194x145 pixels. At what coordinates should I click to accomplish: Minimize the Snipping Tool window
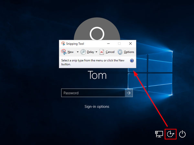coord(108,43)
